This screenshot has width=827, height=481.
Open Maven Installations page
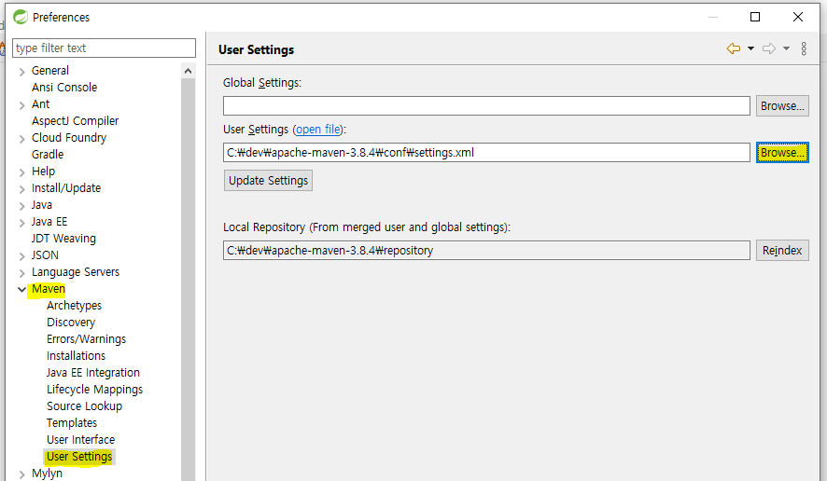tap(76, 355)
